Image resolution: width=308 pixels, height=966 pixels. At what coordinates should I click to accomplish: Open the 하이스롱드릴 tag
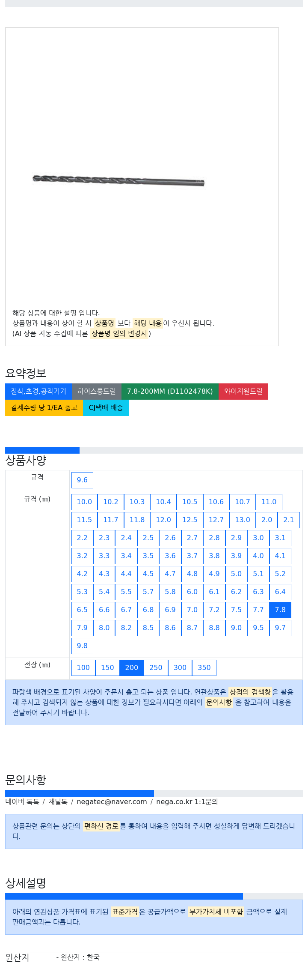click(97, 391)
